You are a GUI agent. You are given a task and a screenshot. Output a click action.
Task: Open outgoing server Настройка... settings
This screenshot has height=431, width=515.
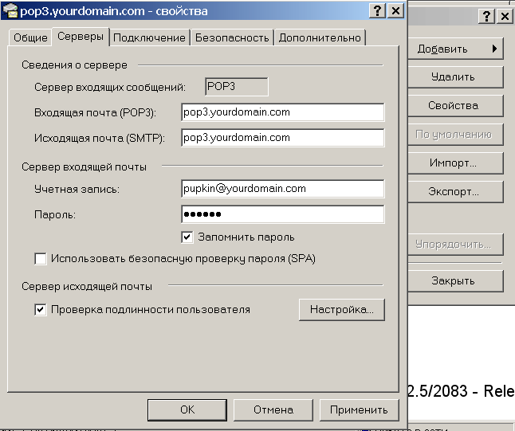[x=341, y=309]
